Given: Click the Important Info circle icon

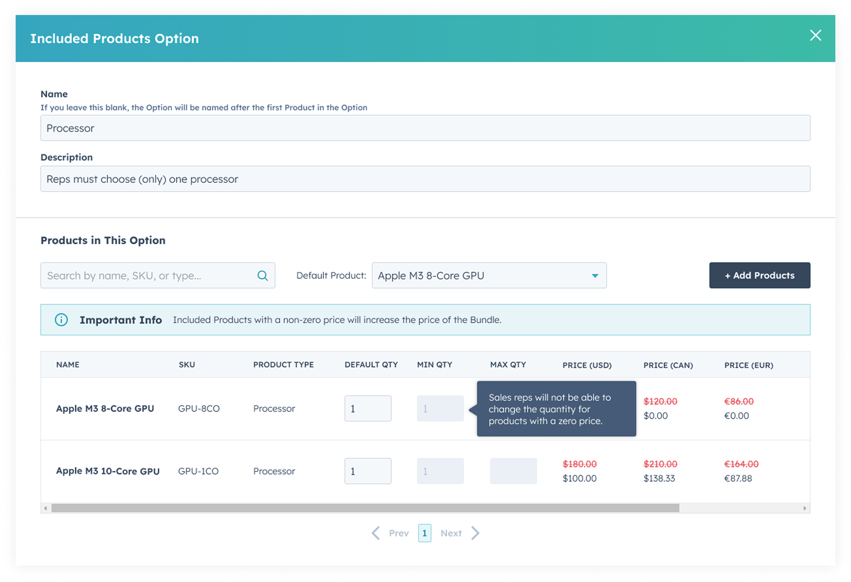Looking at the screenshot, I should [62, 320].
